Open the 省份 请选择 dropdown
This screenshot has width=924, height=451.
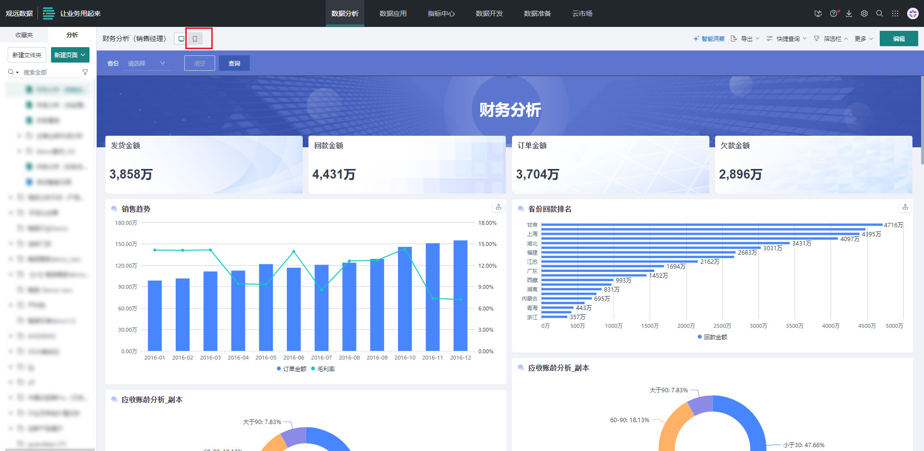[146, 63]
